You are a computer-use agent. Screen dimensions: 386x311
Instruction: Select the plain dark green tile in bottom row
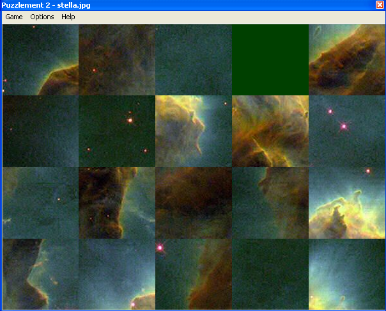point(270,274)
